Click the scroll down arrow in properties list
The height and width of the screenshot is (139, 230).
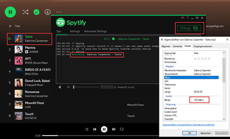click(x=224, y=119)
